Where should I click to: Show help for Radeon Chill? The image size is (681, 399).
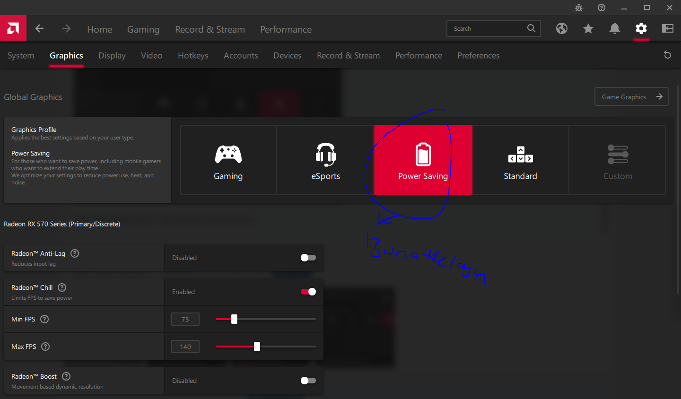pos(62,287)
